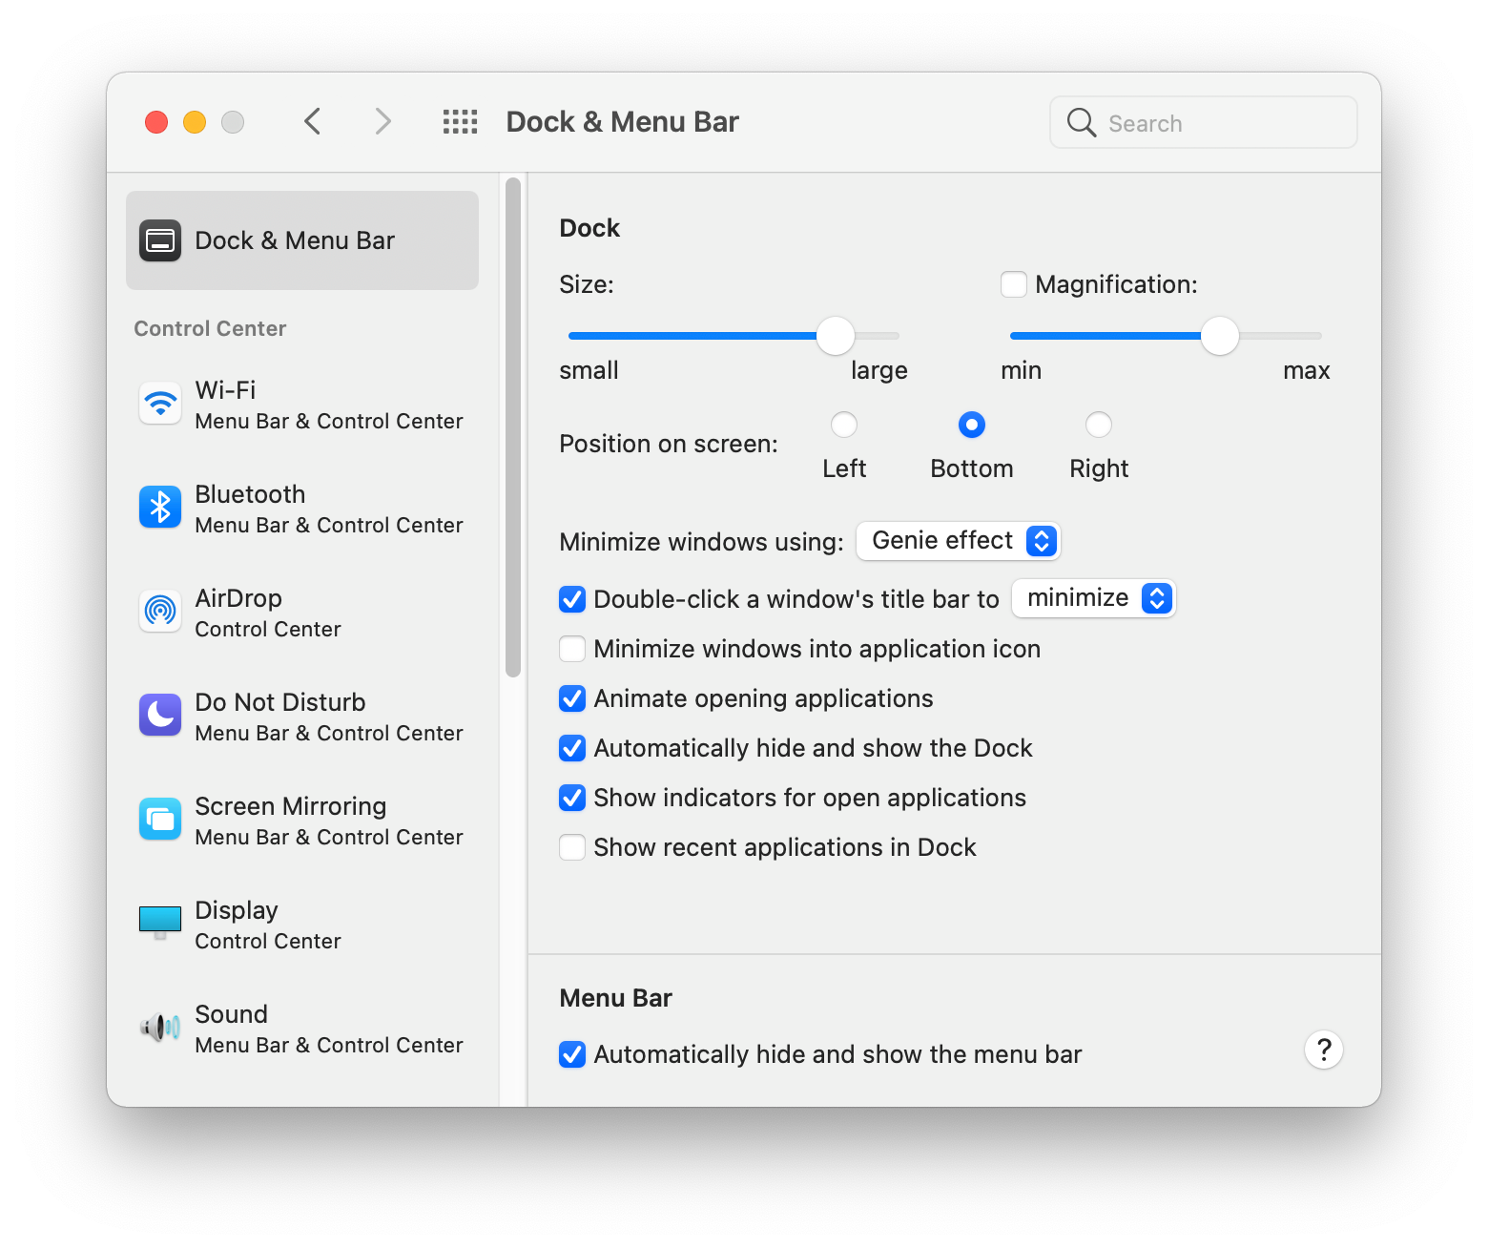Uncheck Automatically hide and show the Dock
Screen dimensions: 1488x1248
tap(572, 748)
